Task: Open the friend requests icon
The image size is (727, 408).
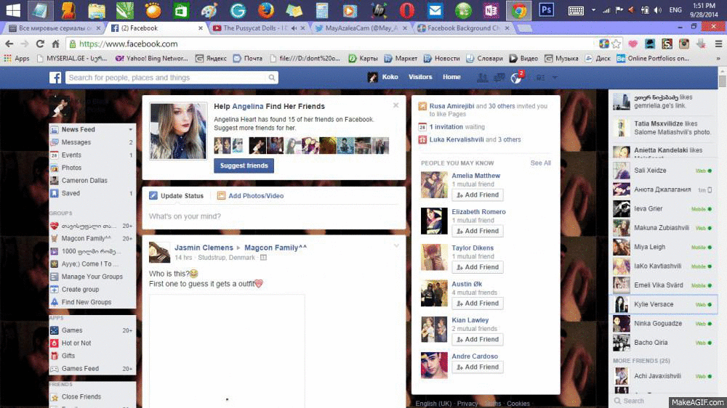Action: point(482,78)
